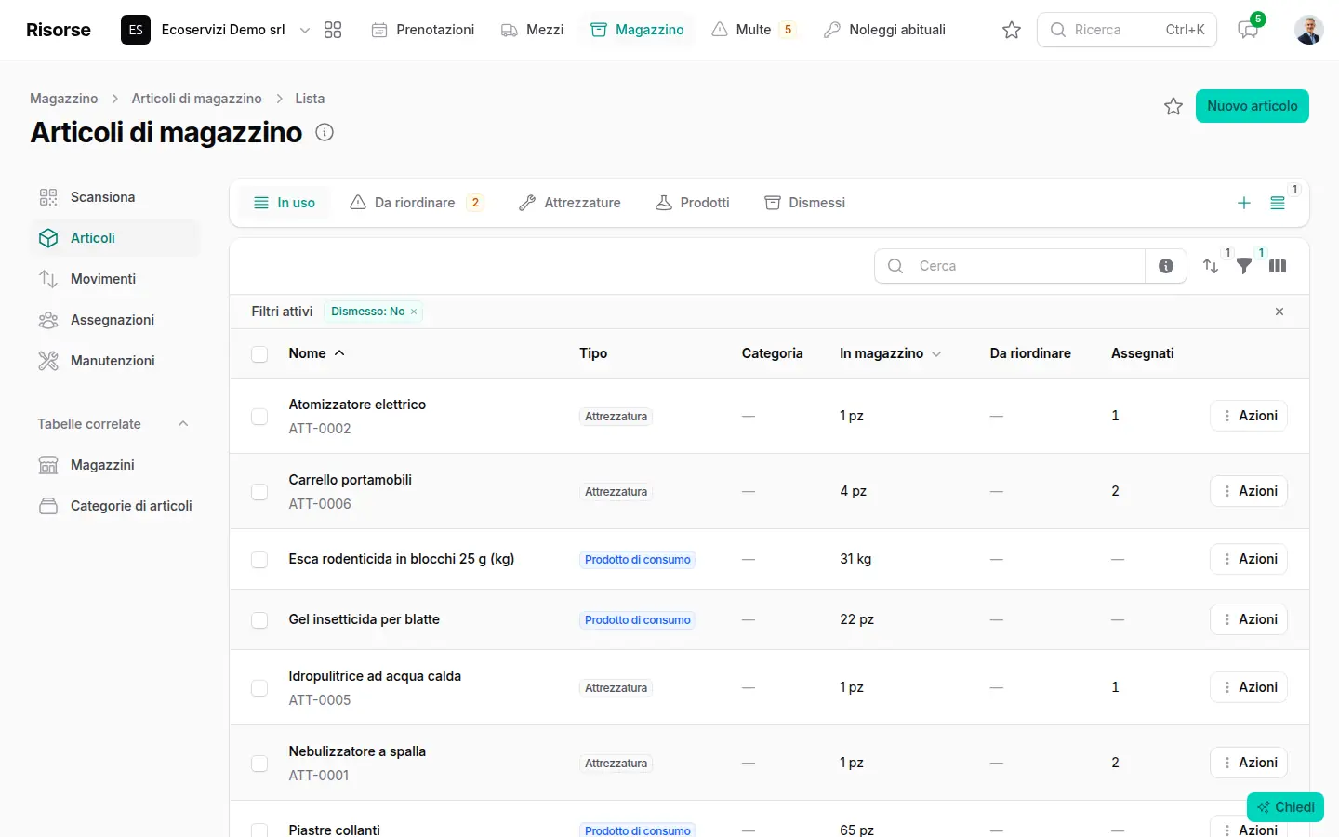
Task: Click the Nuovo articolo button
Action: 1253,106
